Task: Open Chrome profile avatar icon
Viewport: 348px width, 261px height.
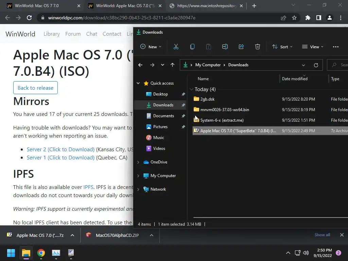Action: click(x=330, y=18)
